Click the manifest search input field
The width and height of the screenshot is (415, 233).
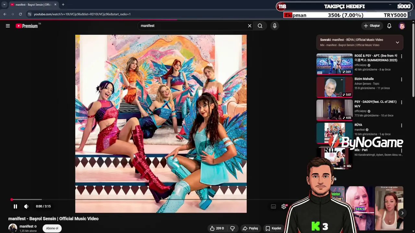pos(193,26)
